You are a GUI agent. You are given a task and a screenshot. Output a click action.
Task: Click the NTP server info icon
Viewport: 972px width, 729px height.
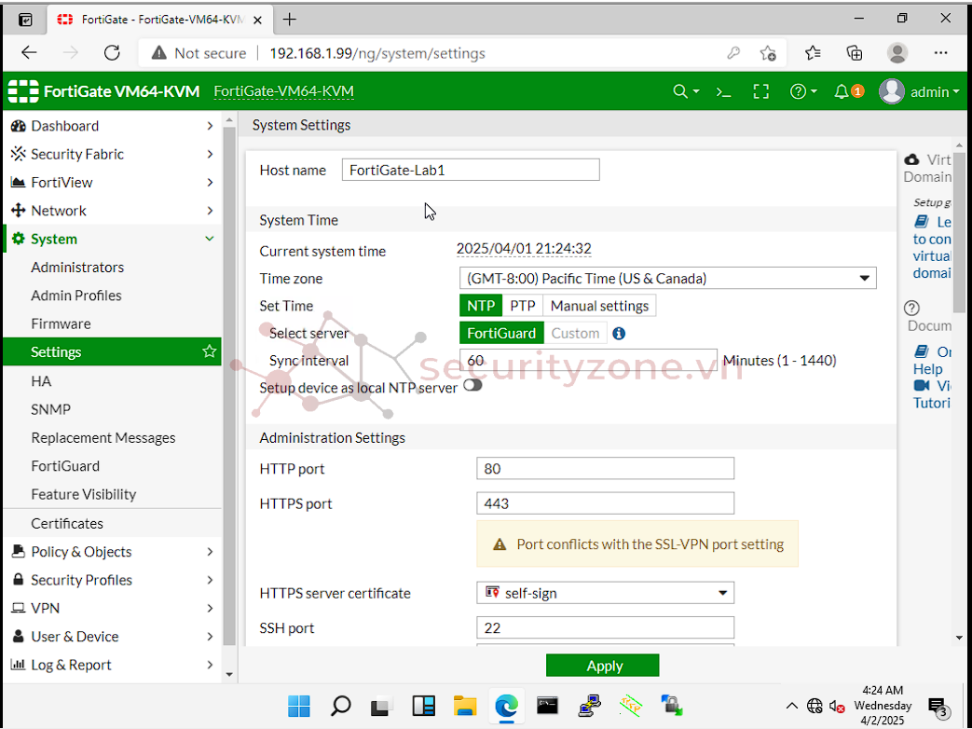click(x=619, y=334)
